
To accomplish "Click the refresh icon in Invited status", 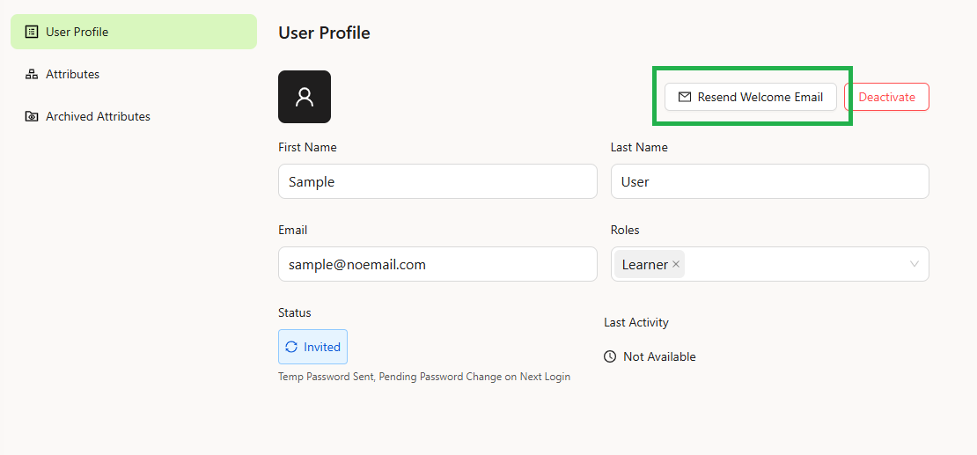I will click(x=291, y=347).
